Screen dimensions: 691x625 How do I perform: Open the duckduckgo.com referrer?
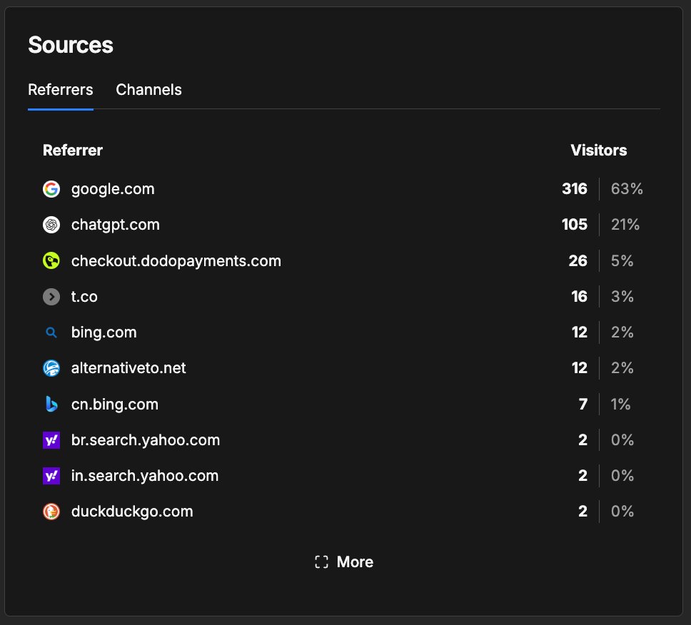point(132,512)
